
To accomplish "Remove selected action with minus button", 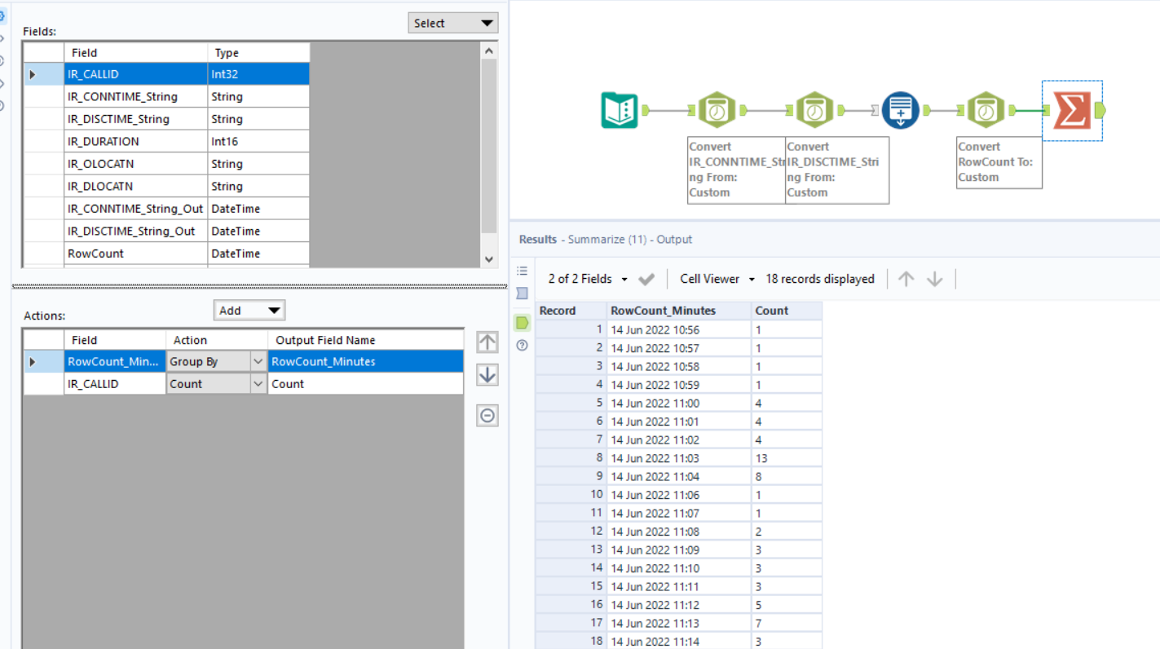I will 487,416.
